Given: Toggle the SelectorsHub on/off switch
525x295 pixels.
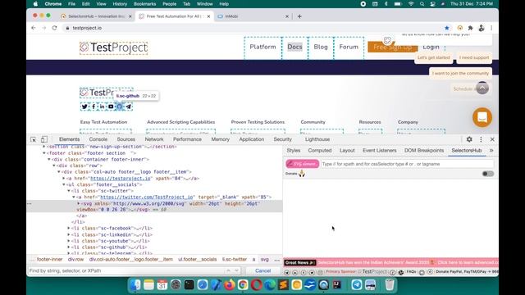Looking at the screenshot, I should 488,174.
